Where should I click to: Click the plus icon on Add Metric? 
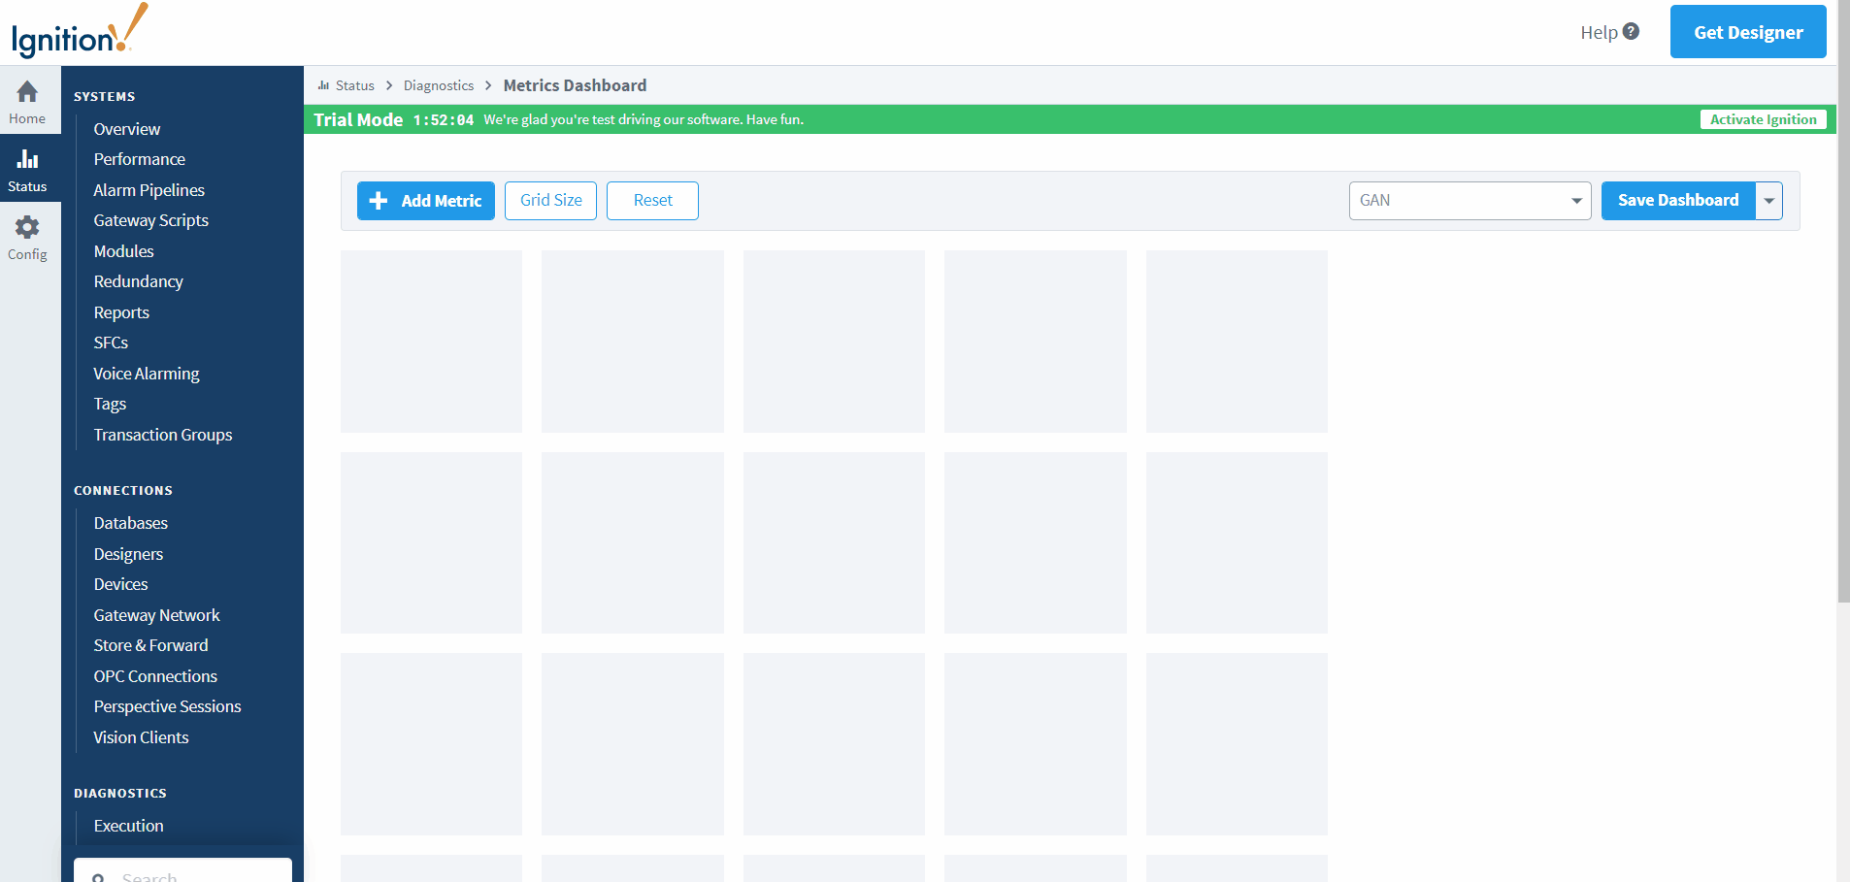(379, 200)
